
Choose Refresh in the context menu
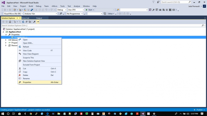[x=40, y=47]
